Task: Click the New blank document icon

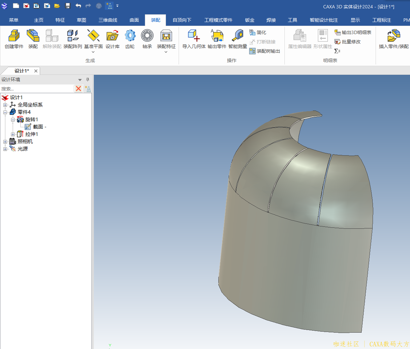Action: tap(16, 6)
